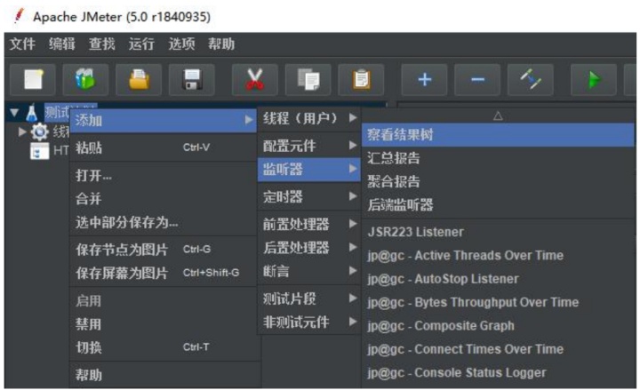Viewport: 640px width, 390px height.
Task: Select 聚合报告 listener
Action: (x=498, y=181)
